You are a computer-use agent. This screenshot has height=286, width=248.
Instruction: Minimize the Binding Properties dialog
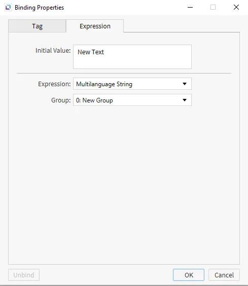190,7
